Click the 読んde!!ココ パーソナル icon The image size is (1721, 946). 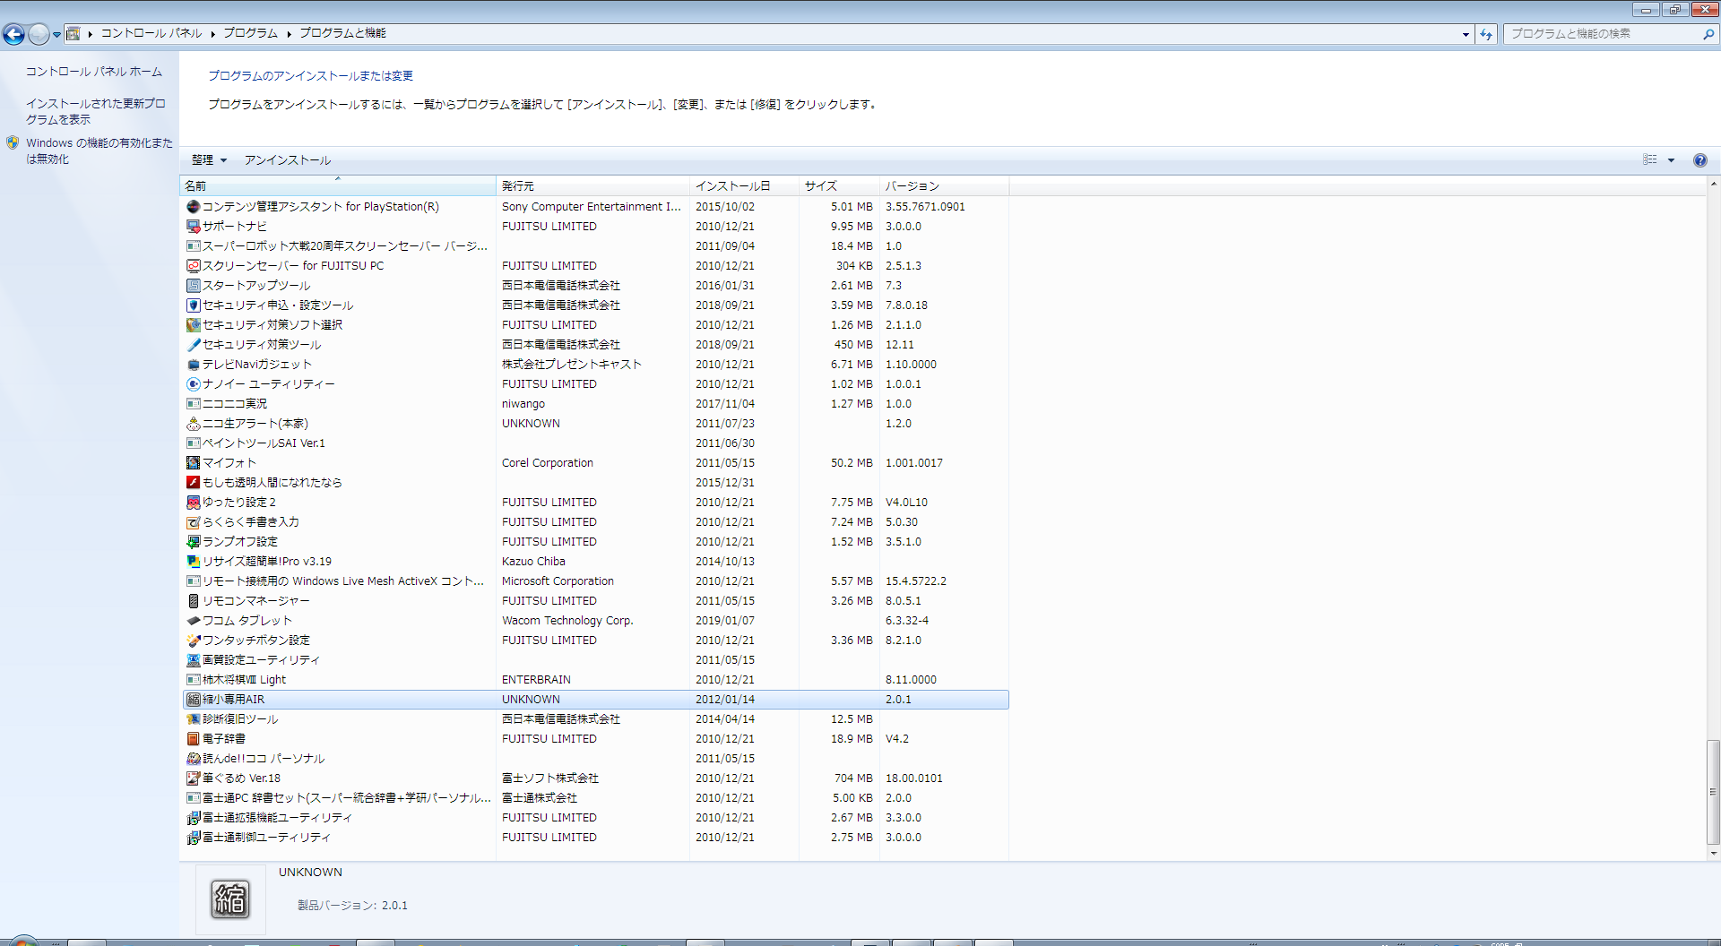[x=193, y=759]
